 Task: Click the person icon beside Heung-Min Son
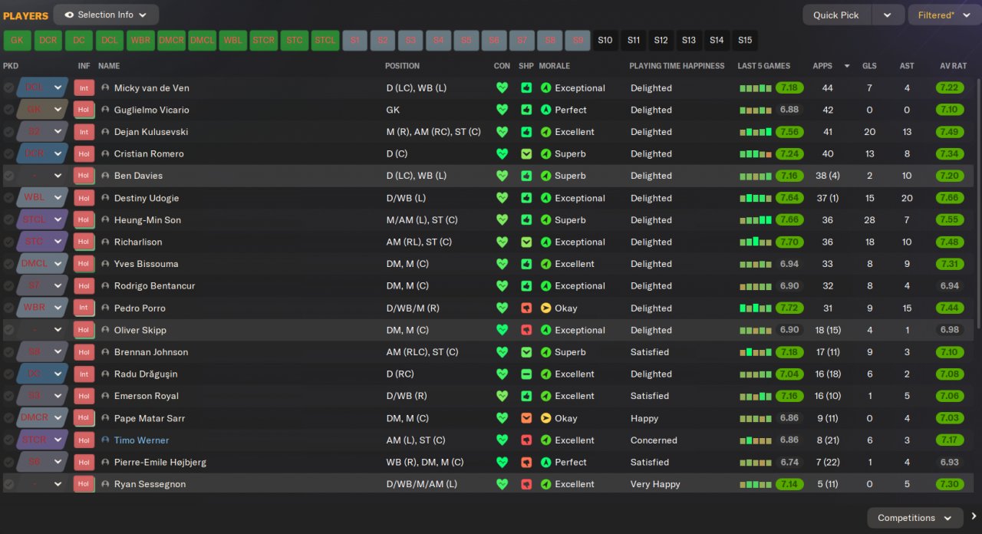click(x=105, y=220)
